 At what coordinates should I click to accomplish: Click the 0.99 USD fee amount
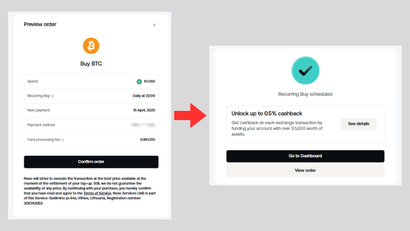tap(148, 140)
